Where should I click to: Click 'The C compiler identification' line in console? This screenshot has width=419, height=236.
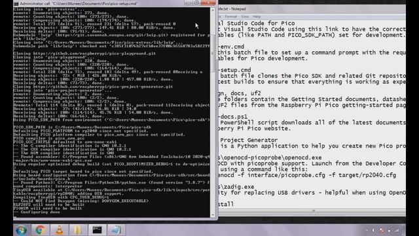(x=70, y=146)
